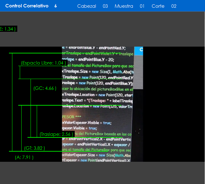The width and height of the screenshot is (205, 184).
Task: Click the A: 7.91 measurement label
Action: click(24, 157)
